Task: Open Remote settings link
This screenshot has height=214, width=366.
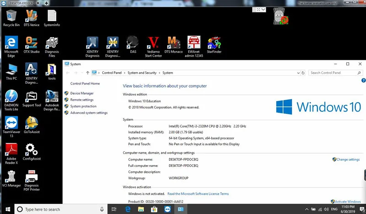Action: pyautogui.click(x=82, y=100)
